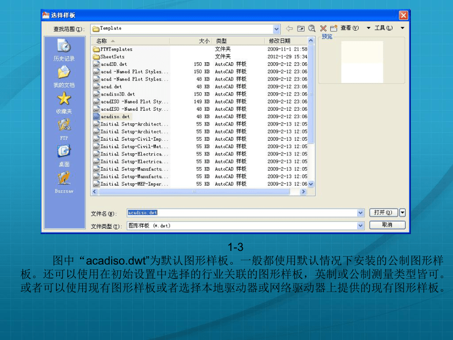
Task: Open the arrow beside 工具(L)
Action: (402, 28)
